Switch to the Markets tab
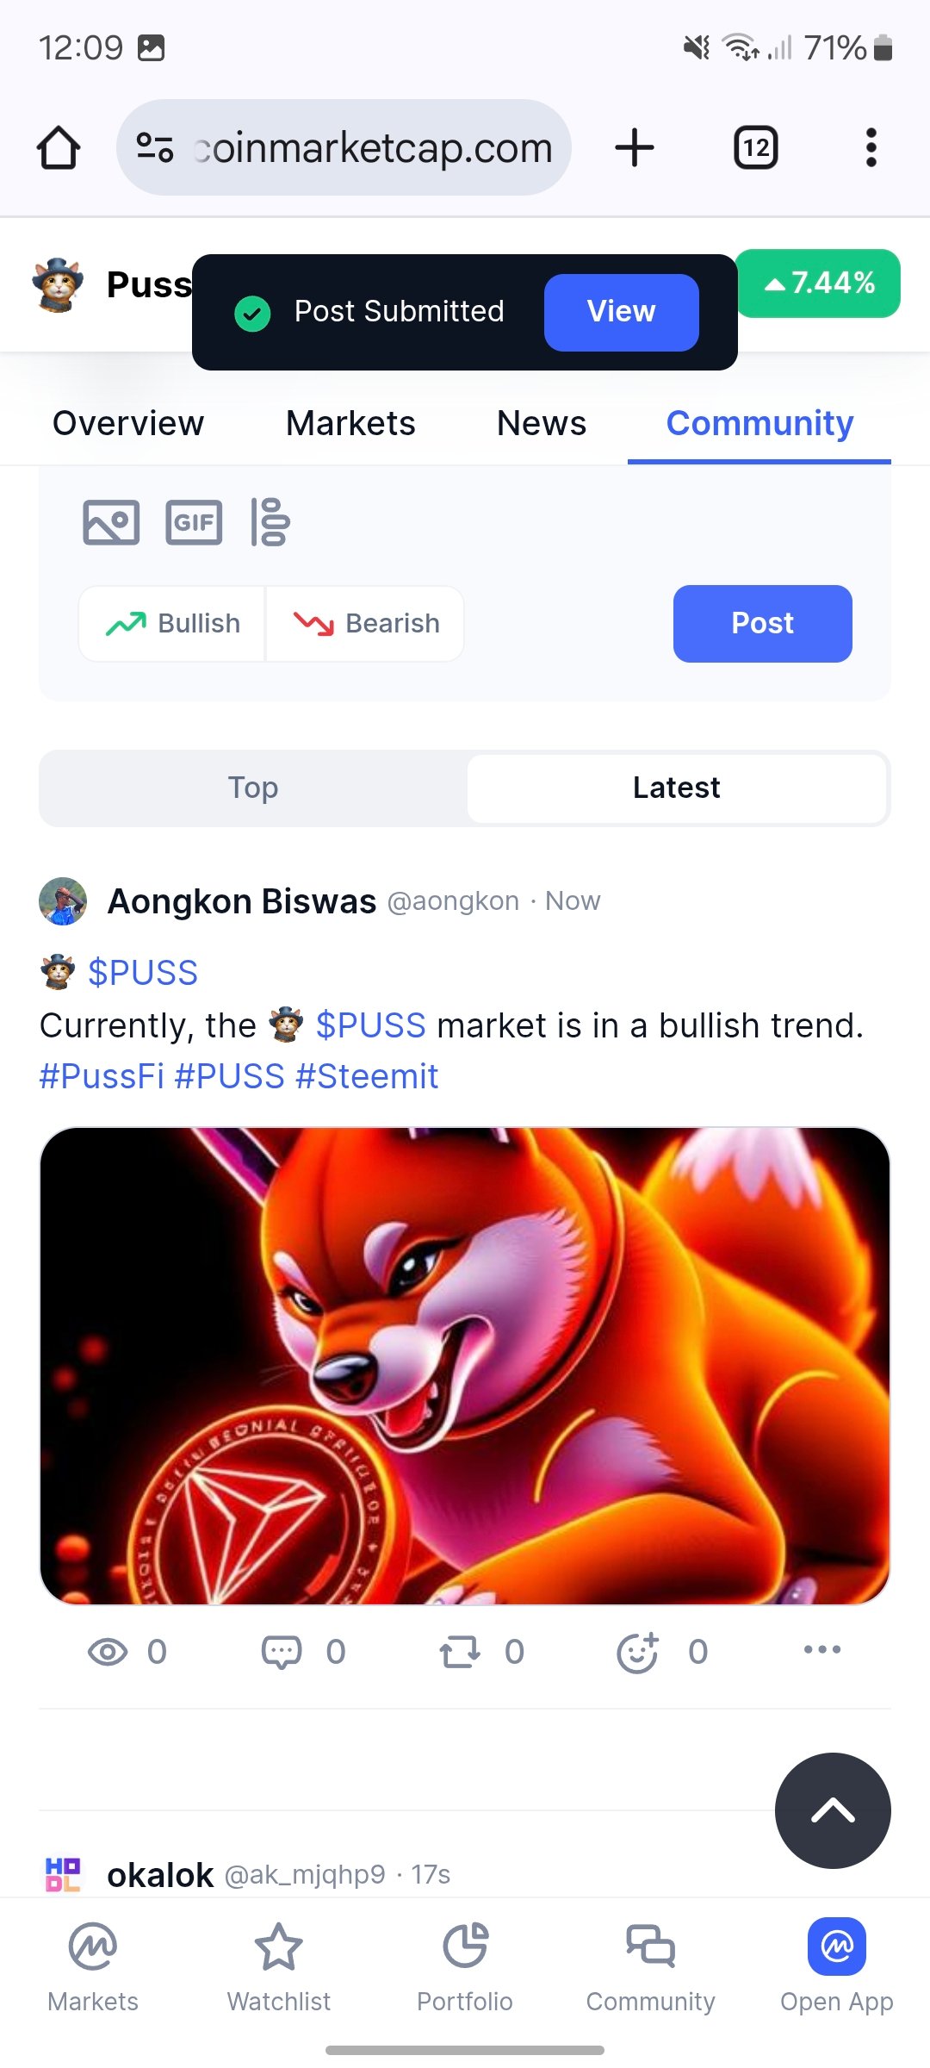The height and width of the screenshot is (2068, 930). tap(350, 423)
